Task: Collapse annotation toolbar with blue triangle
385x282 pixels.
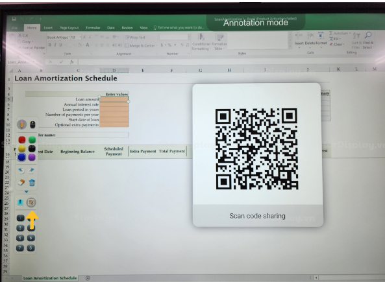Action: pyautogui.click(x=26, y=191)
